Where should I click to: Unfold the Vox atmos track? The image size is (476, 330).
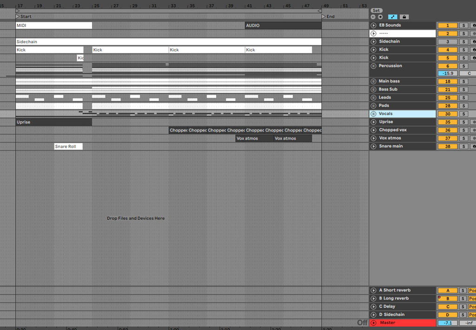click(374, 138)
